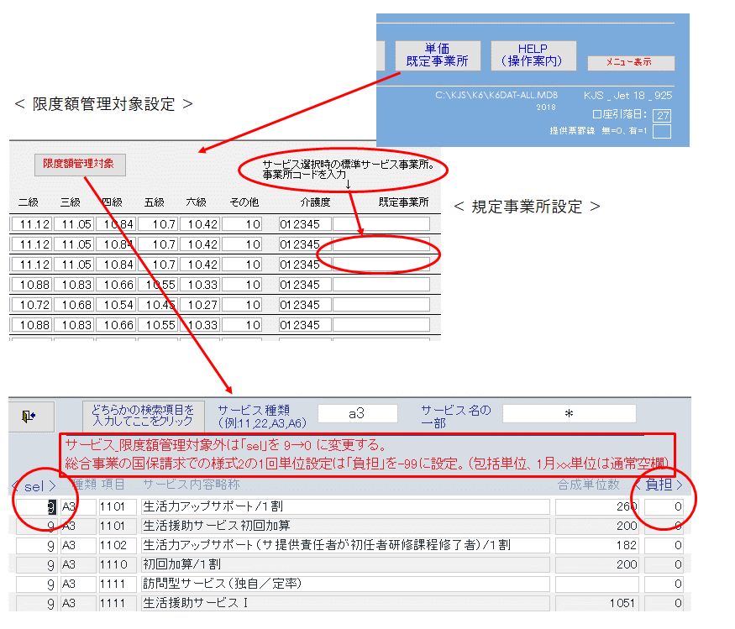The width and height of the screenshot is (735, 629).
Task: Select the second row 既定事業所 input box
Action: click(x=381, y=244)
